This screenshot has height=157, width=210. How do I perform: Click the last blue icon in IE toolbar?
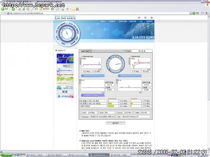tap(77, 9)
